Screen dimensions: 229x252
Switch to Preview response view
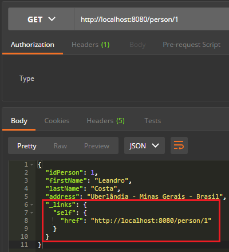97,146
